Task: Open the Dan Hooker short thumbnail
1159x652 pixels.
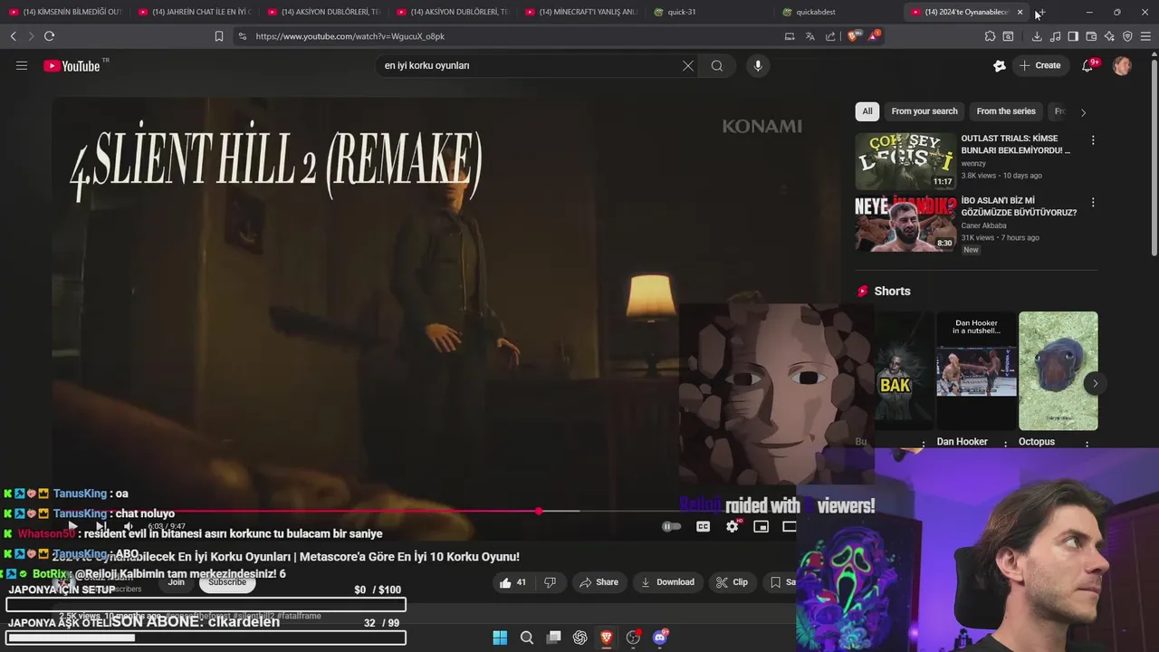Action: coord(976,371)
